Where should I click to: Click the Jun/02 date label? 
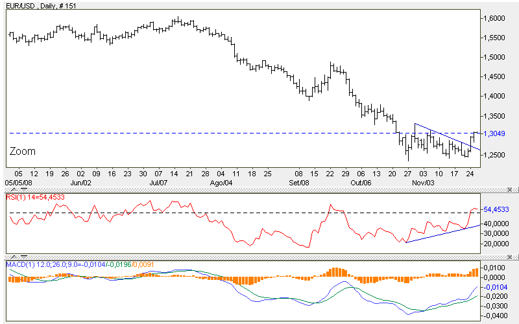(81, 183)
